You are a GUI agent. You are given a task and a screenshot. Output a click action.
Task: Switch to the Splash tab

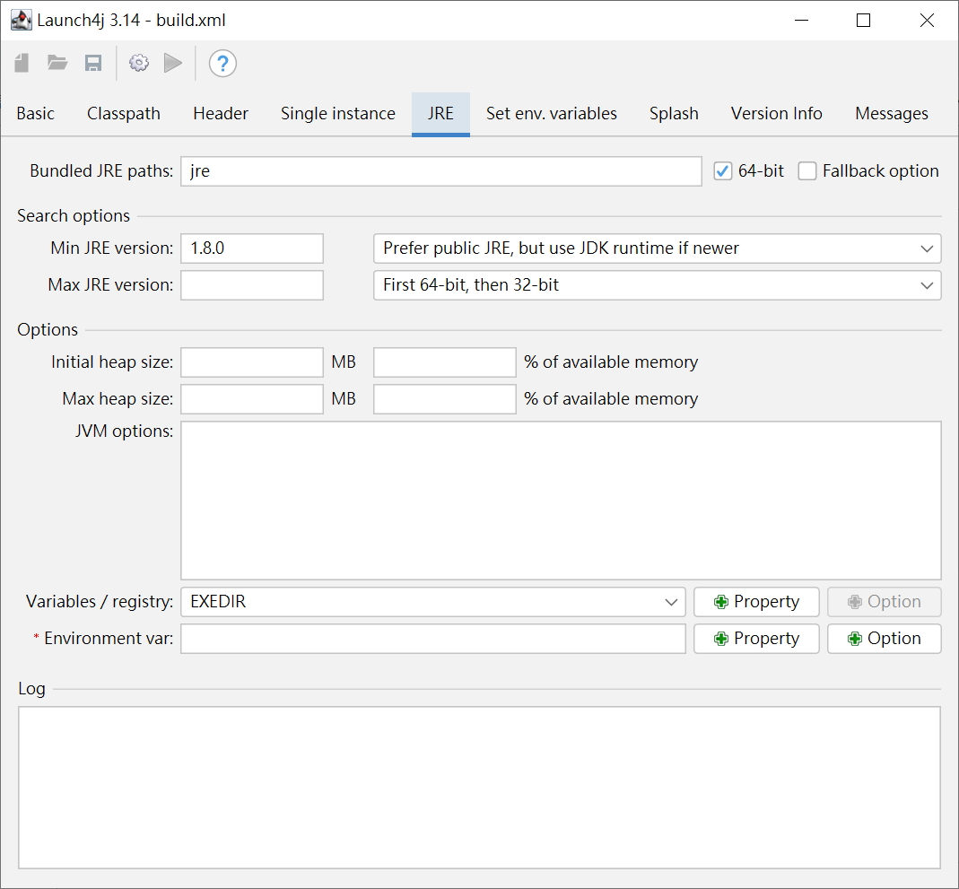pos(674,114)
